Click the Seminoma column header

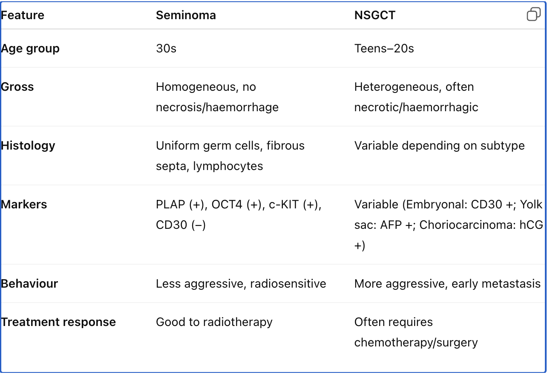click(186, 15)
